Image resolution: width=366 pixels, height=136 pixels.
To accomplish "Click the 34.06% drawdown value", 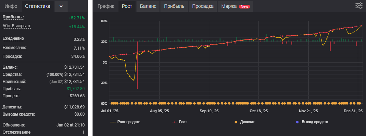I will tap(78, 56).
